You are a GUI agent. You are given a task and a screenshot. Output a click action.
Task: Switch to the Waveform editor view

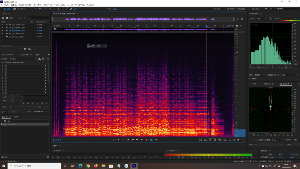[7, 9]
